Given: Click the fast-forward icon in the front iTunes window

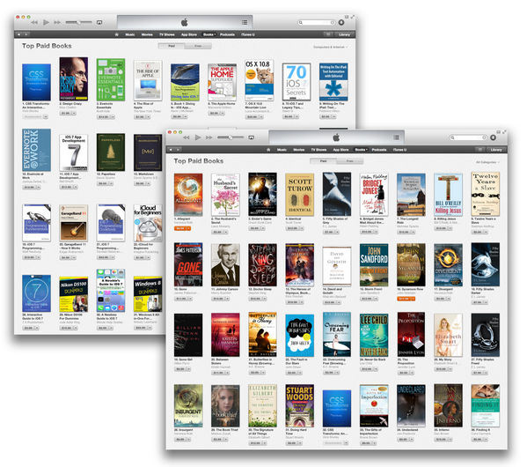Looking at the screenshot, I should pos(209,137).
